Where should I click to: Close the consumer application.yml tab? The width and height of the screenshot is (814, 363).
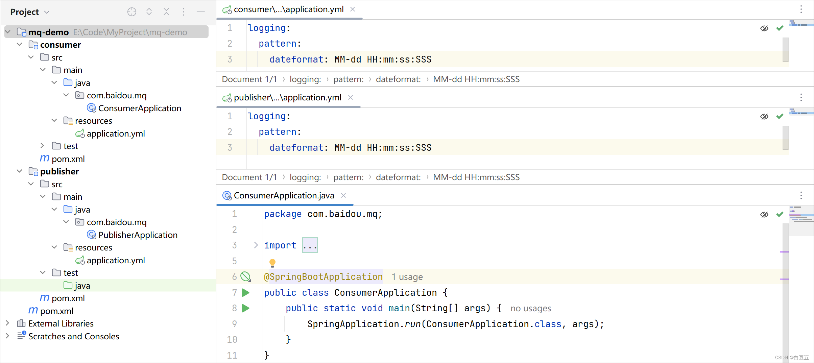(353, 9)
